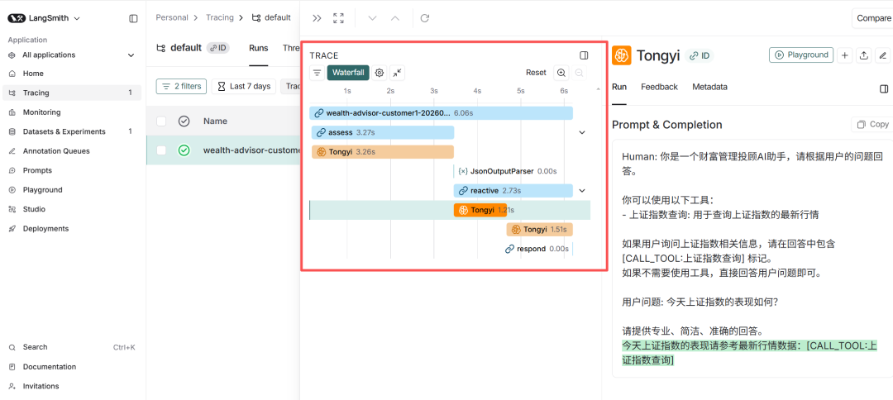This screenshot has width=893, height=400.
Task: Click the status column header icon
Action: coord(184,121)
